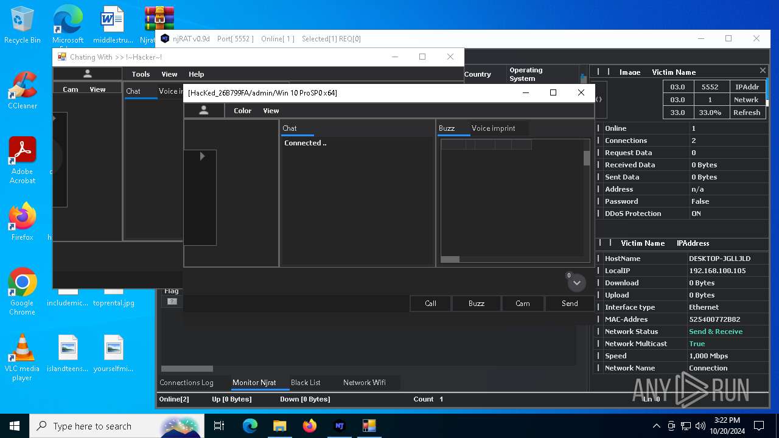The width and height of the screenshot is (779, 438).
Task: Click the Task View taskbar icon
Action: click(x=219, y=426)
